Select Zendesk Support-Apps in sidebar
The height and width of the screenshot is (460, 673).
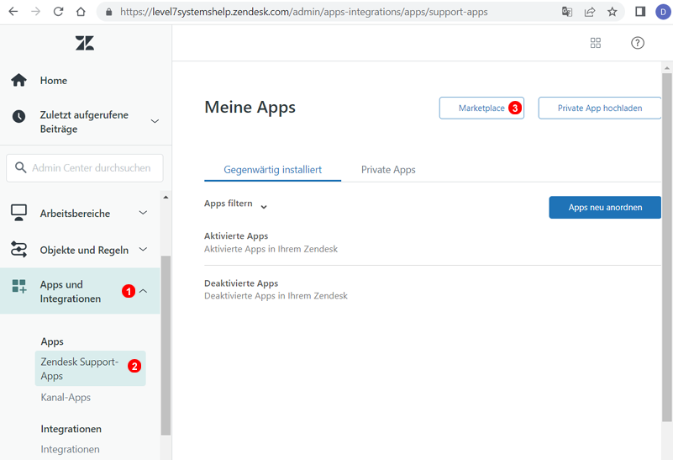click(x=90, y=368)
